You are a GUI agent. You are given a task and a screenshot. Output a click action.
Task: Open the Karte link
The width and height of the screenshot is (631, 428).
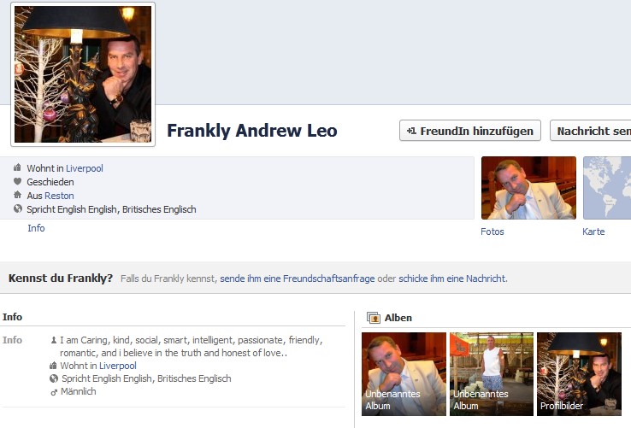[x=593, y=232]
